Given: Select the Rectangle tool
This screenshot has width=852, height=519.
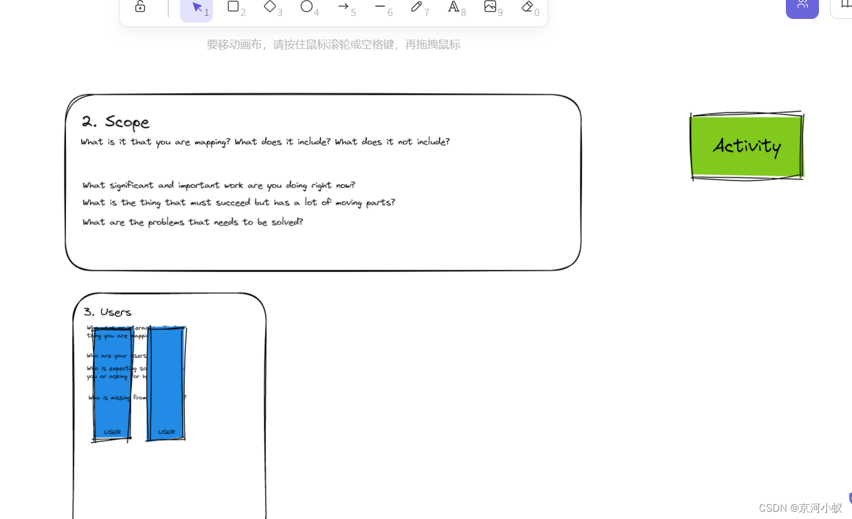Looking at the screenshot, I should [233, 7].
